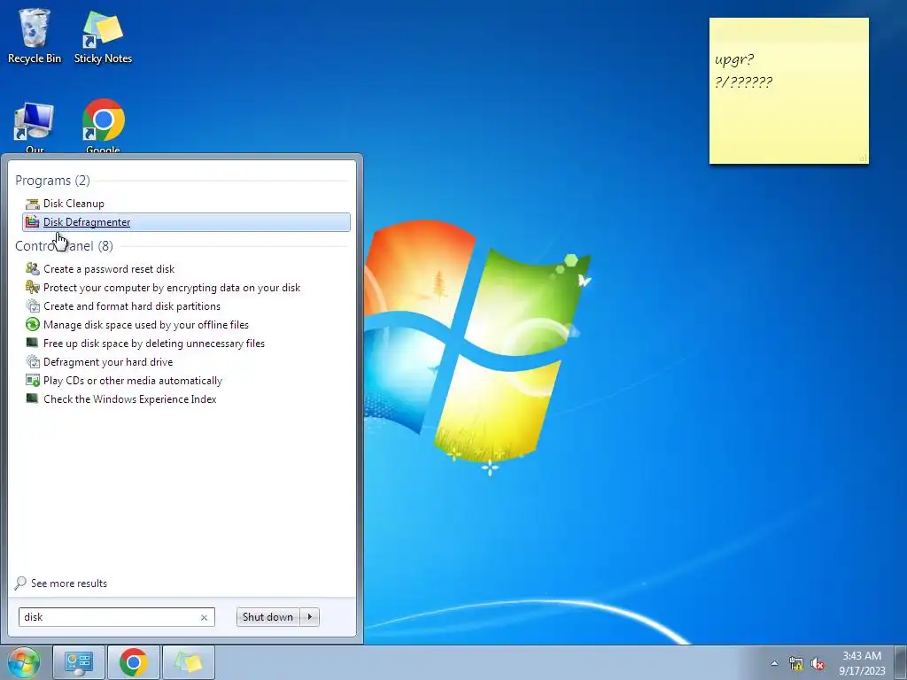Screen dimensions: 907x680
Task: Open 'Play CDs or other media automatically'
Action: pyautogui.click(x=133, y=381)
